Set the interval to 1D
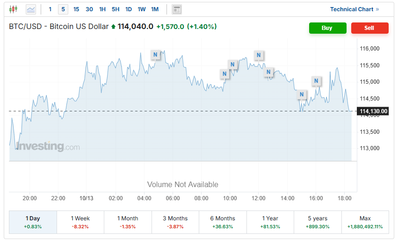Screen dimensions: 398x247 point(129,9)
